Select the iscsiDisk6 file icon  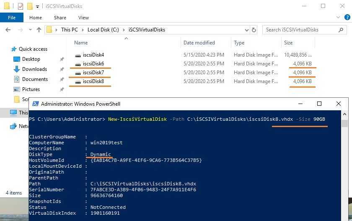[x=78, y=64]
